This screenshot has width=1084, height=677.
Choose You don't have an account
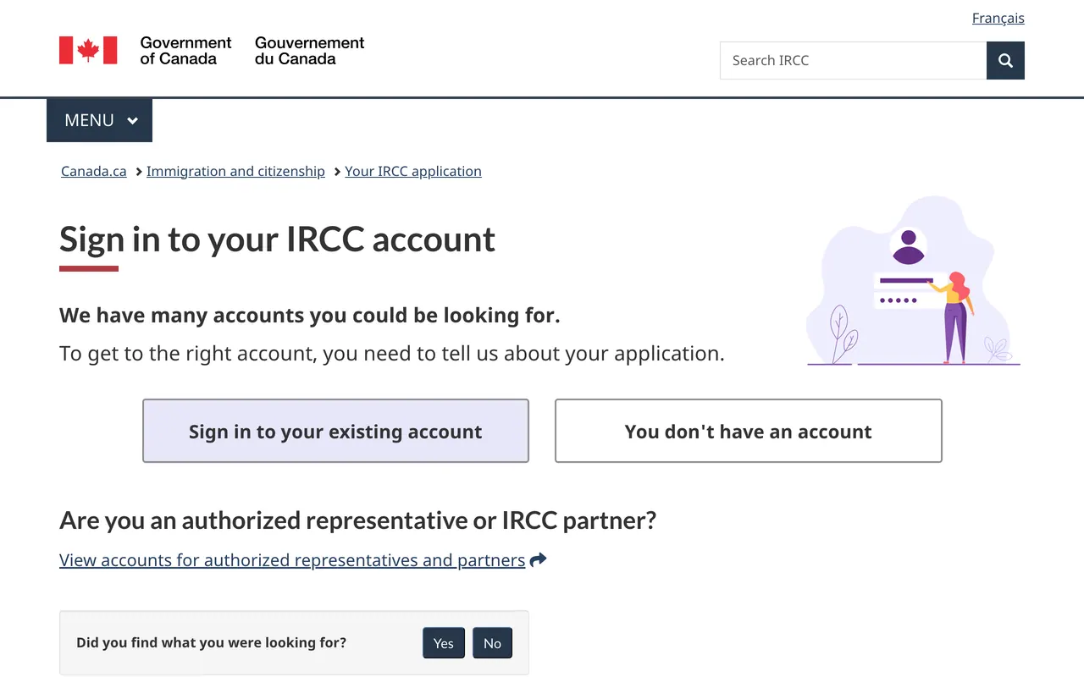[748, 431]
